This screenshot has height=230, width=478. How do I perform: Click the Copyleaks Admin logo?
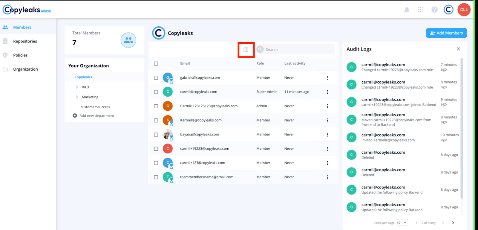pos(27,10)
